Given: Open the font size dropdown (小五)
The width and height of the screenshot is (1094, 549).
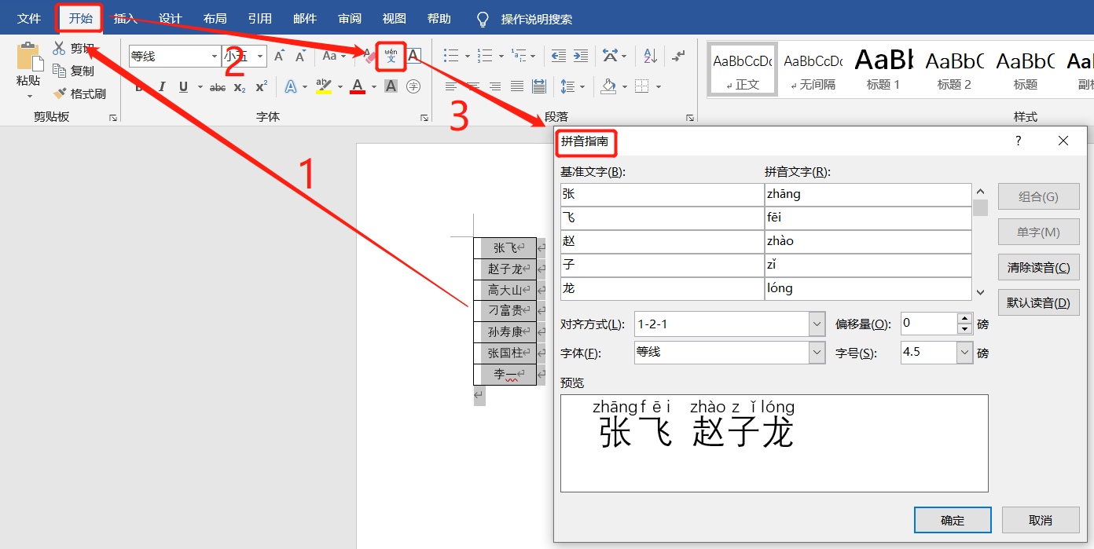Looking at the screenshot, I should click(x=261, y=57).
